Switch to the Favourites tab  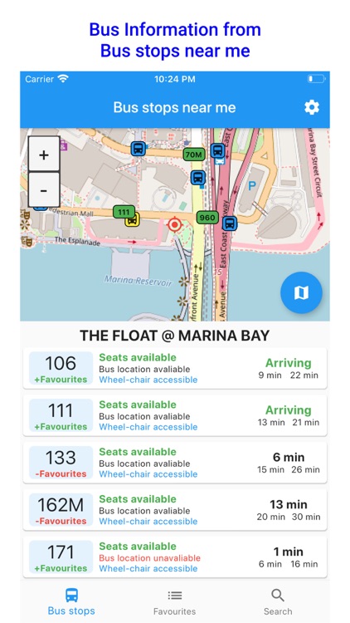(175, 602)
